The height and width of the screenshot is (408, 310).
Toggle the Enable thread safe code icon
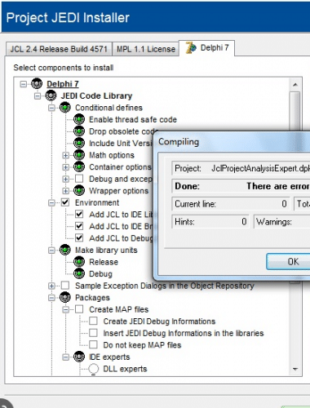[79, 119]
